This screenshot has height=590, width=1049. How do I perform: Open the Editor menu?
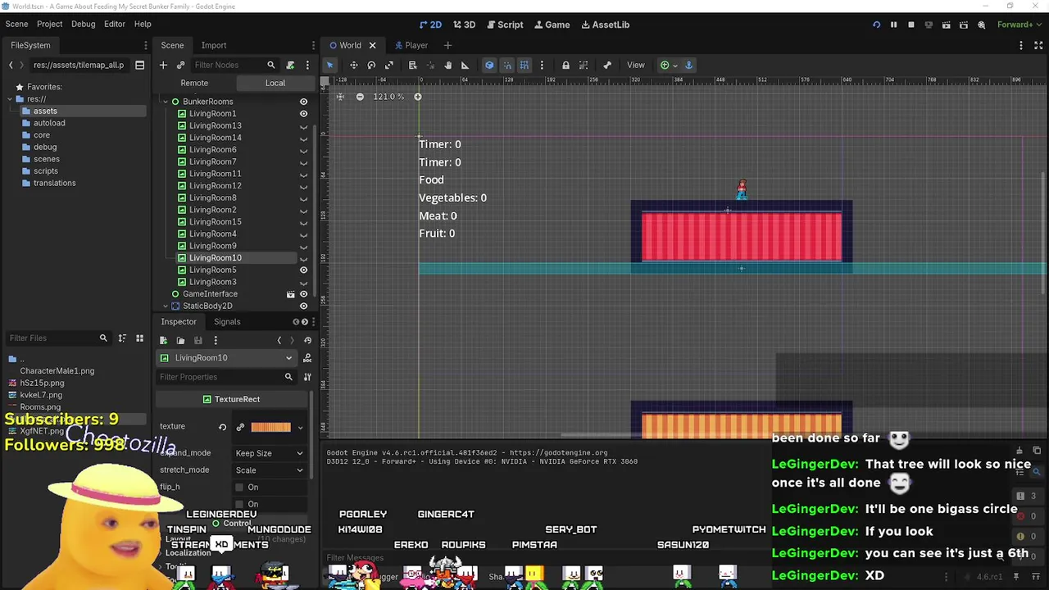pos(114,25)
